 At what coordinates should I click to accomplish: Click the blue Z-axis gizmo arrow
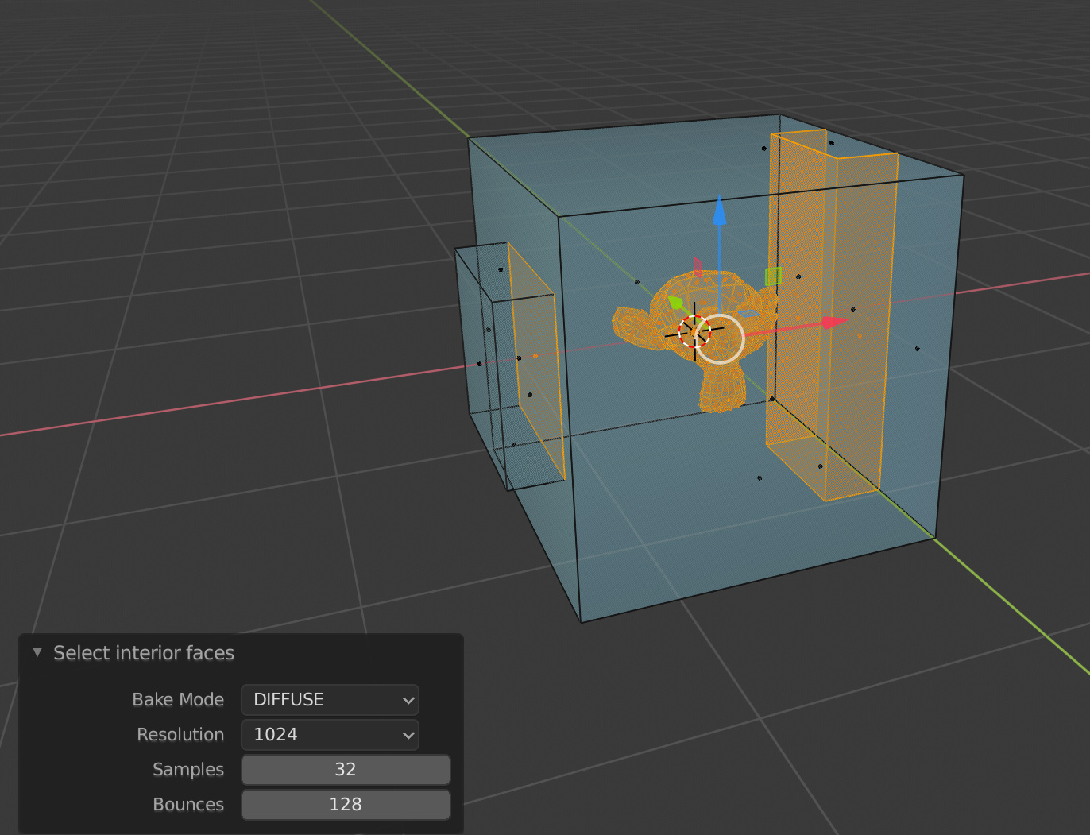[x=720, y=211]
